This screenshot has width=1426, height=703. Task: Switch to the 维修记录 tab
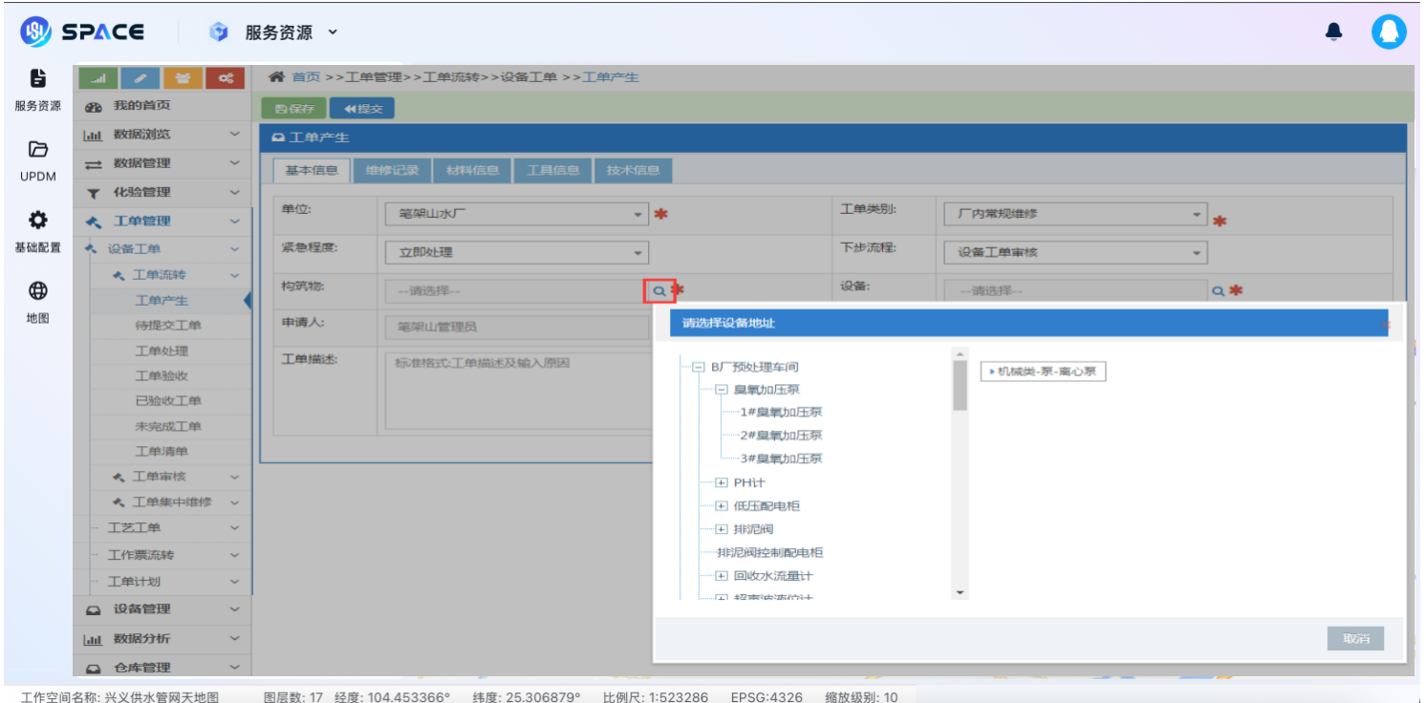coord(392,171)
